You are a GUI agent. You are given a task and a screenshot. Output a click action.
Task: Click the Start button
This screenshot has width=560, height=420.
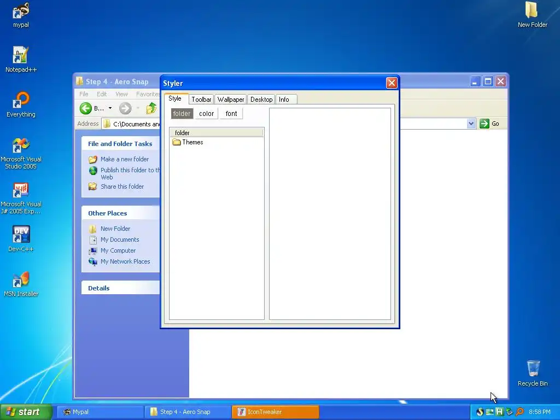(26, 412)
